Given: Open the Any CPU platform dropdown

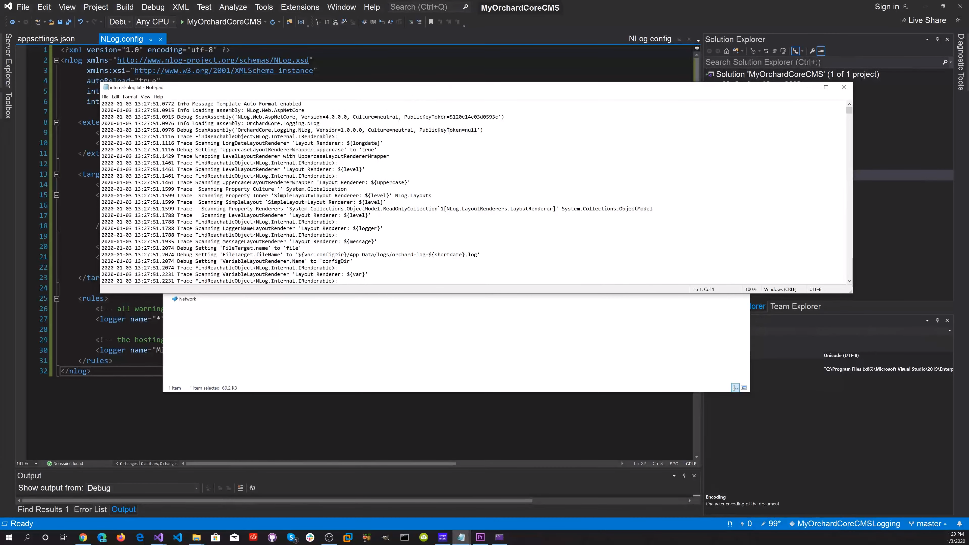Looking at the screenshot, I should pos(155,22).
